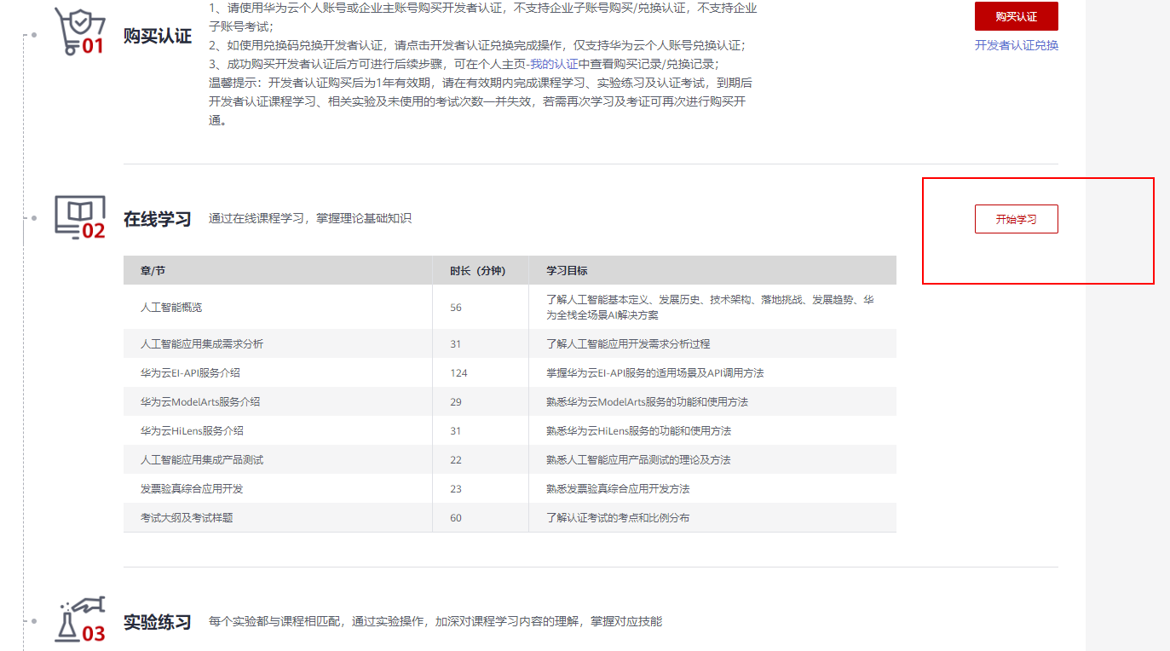Select the 考试大纲及考试样题 chapter row
The height and width of the screenshot is (651, 1170).
[187, 517]
